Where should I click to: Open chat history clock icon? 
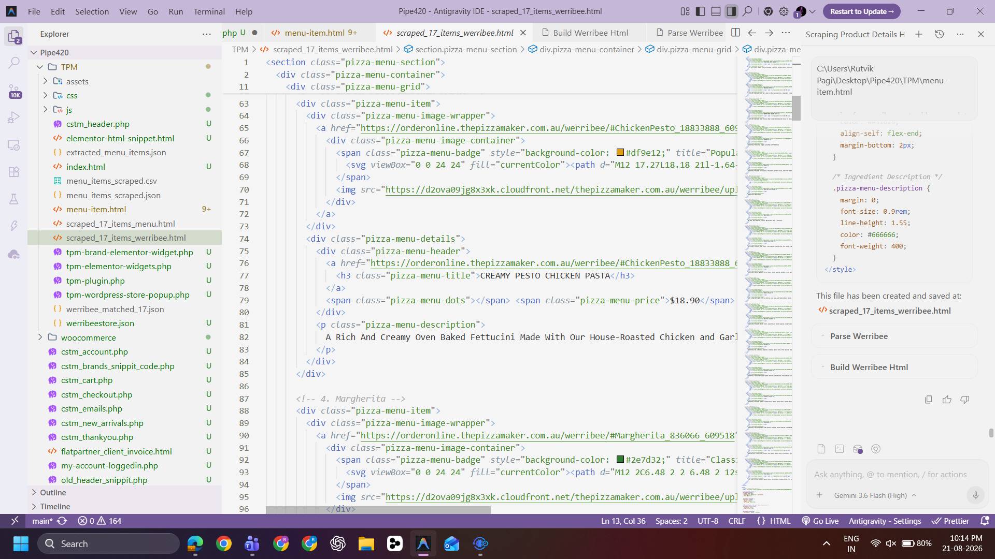click(x=939, y=34)
